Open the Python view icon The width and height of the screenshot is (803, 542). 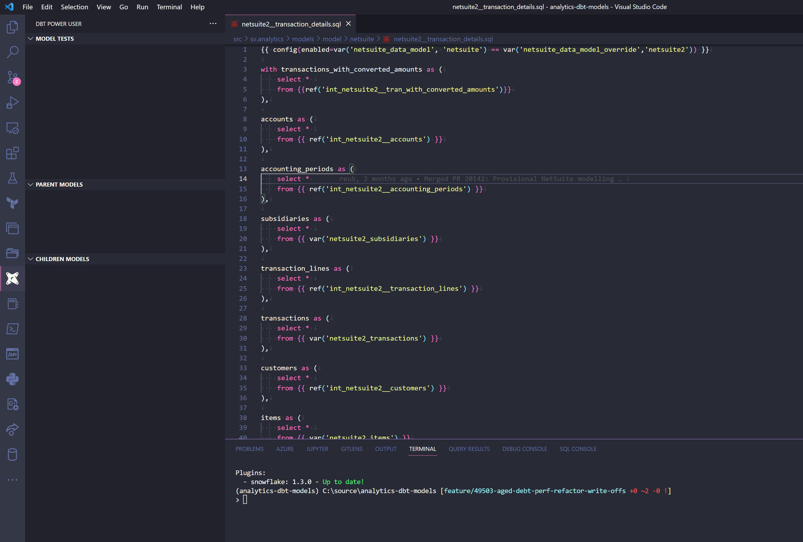[x=13, y=379]
